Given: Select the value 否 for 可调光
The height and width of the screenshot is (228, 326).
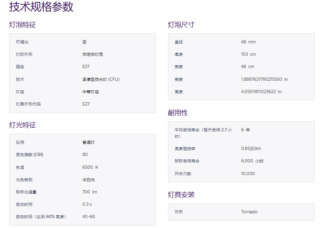Looking at the screenshot, I should tap(84, 42).
